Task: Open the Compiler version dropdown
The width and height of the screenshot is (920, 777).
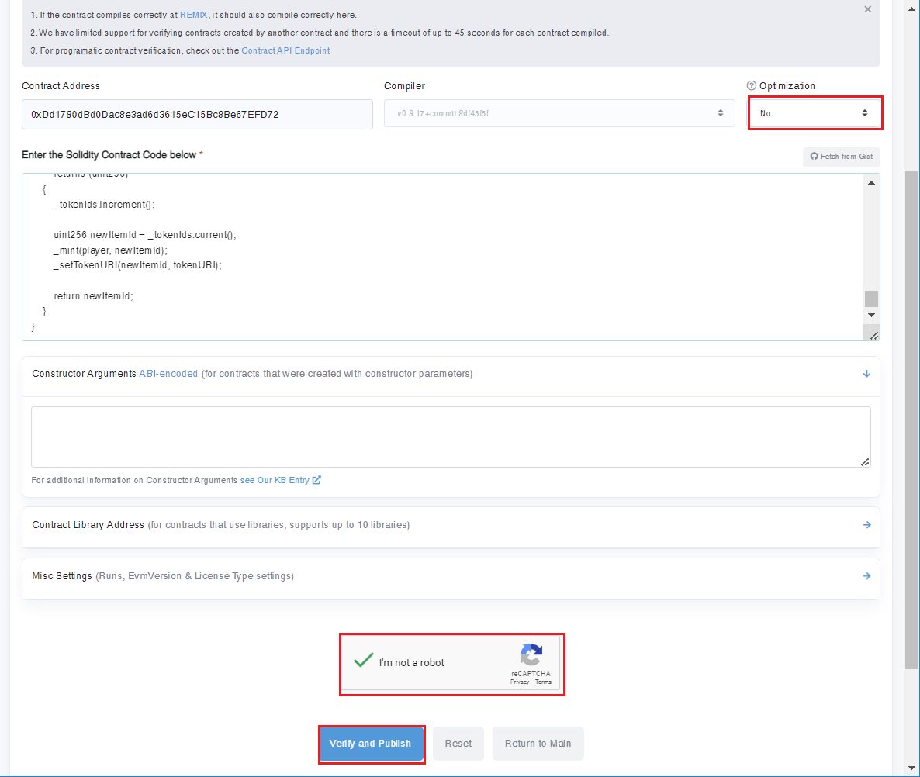Action: pyautogui.click(x=559, y=113)
